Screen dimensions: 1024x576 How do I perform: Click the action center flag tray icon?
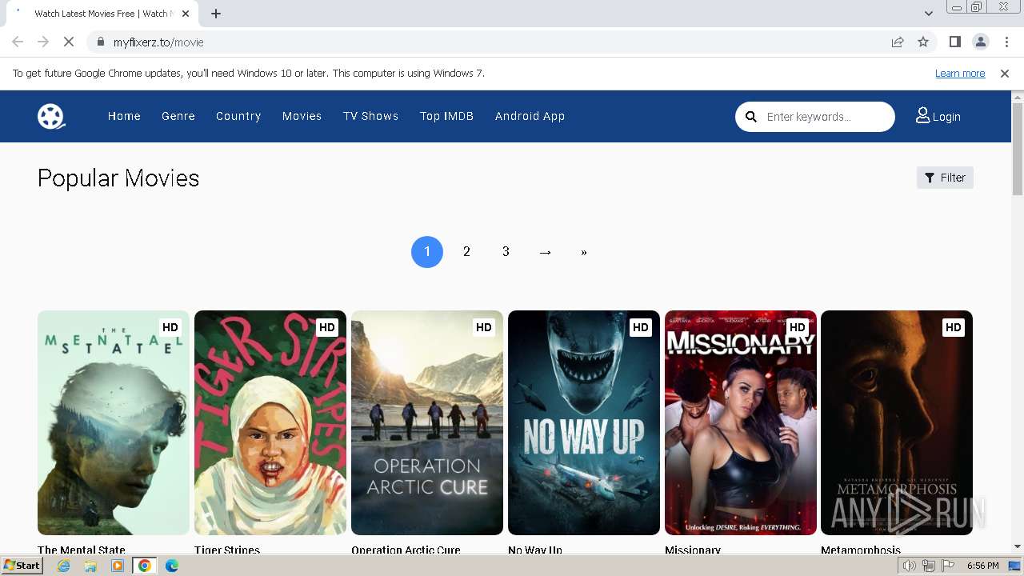949,566
